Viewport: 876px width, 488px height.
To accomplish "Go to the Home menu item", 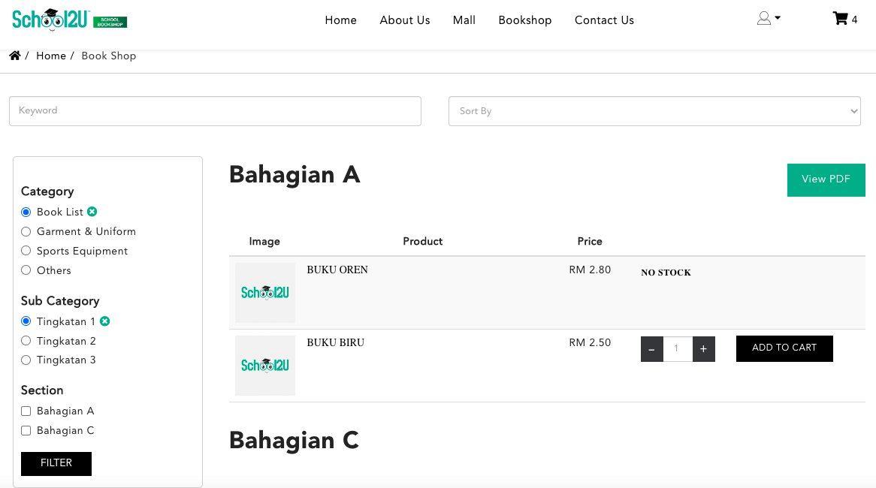I will 341,20.
